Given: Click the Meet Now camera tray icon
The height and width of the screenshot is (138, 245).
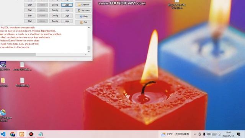Looking at the screenshot, I should click(x=199, y=134).
